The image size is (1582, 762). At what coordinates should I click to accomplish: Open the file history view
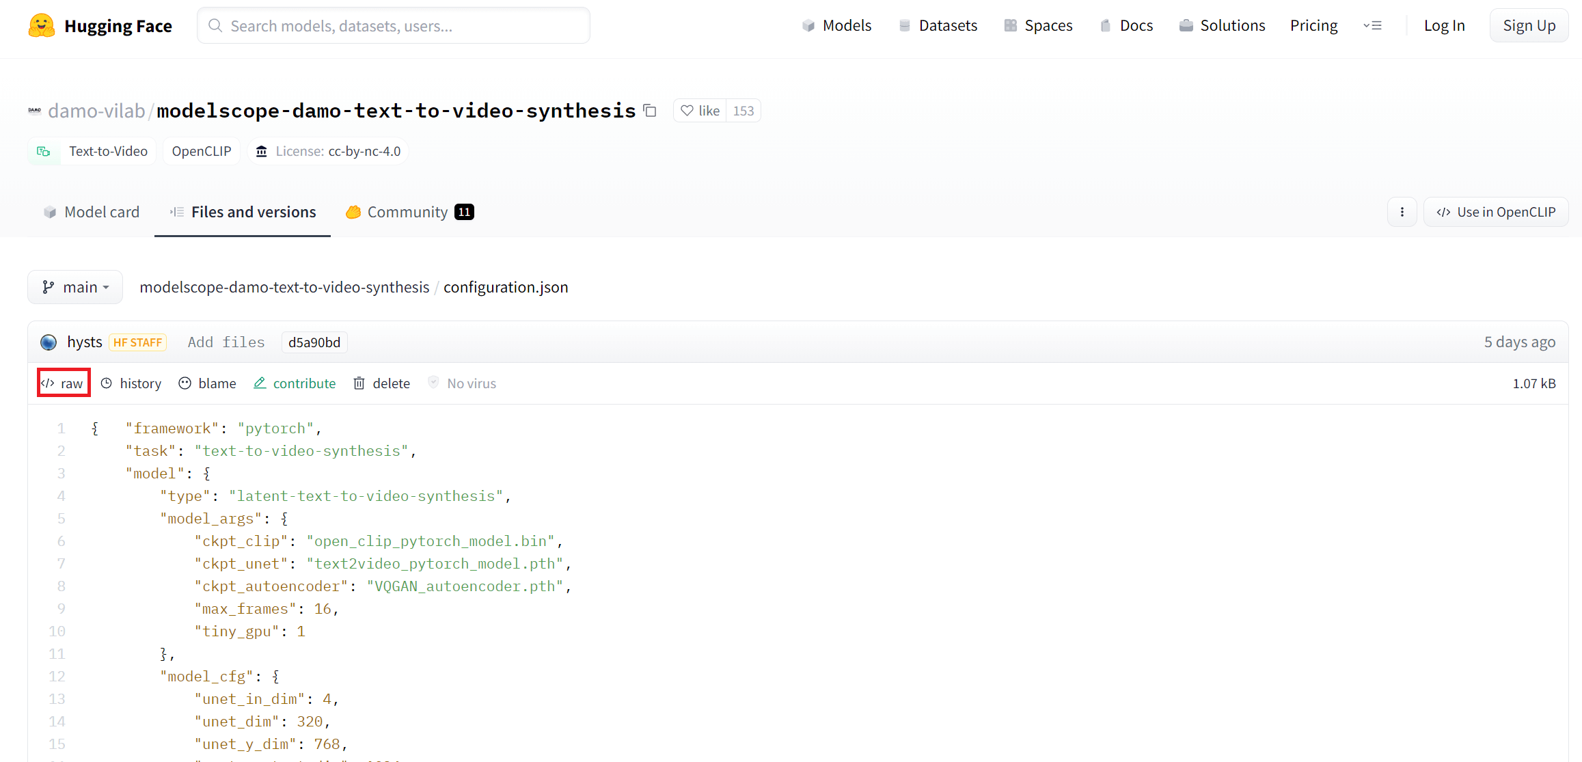point(131,383)
